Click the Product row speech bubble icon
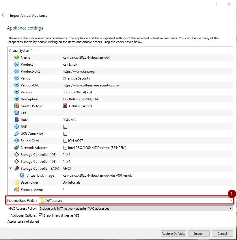The image size is (237, 240). [x=16, y=64]
